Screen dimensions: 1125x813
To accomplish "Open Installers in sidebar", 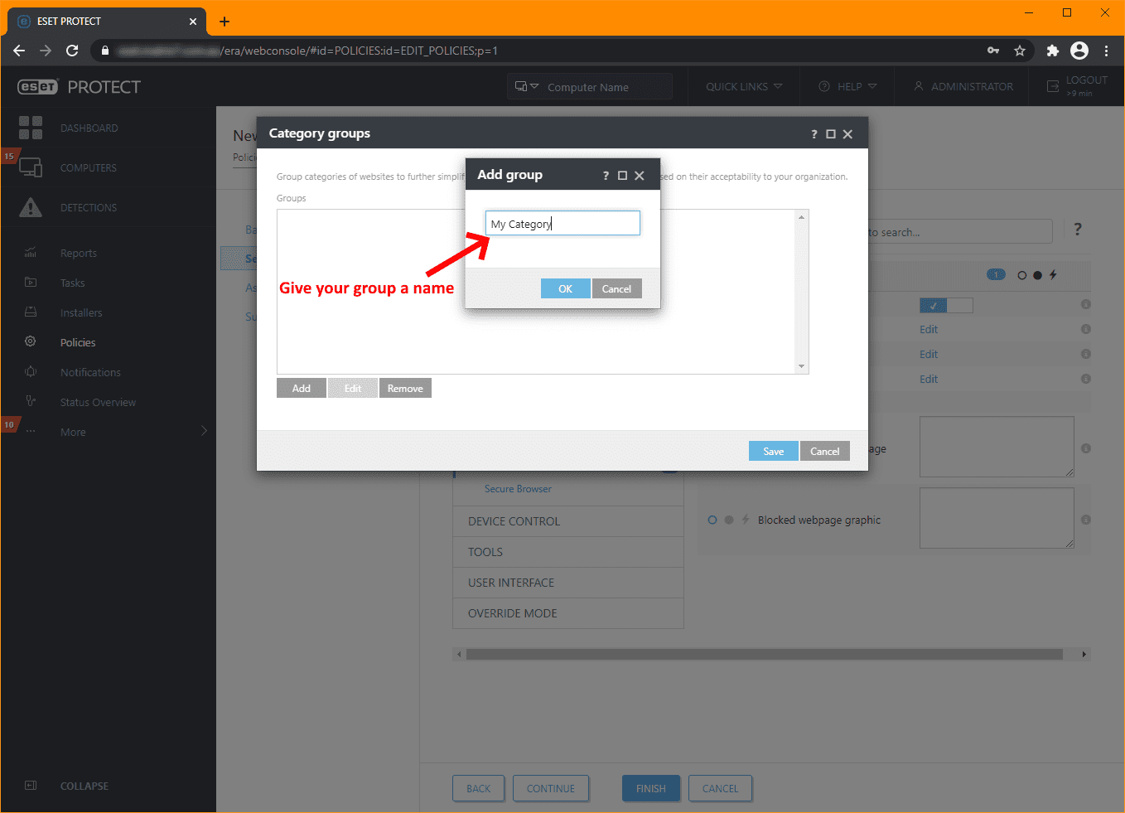I will pos(81,313).
